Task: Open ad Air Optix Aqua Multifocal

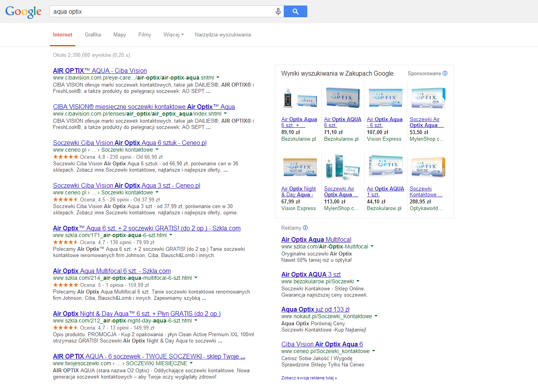Action: (316, 239)
